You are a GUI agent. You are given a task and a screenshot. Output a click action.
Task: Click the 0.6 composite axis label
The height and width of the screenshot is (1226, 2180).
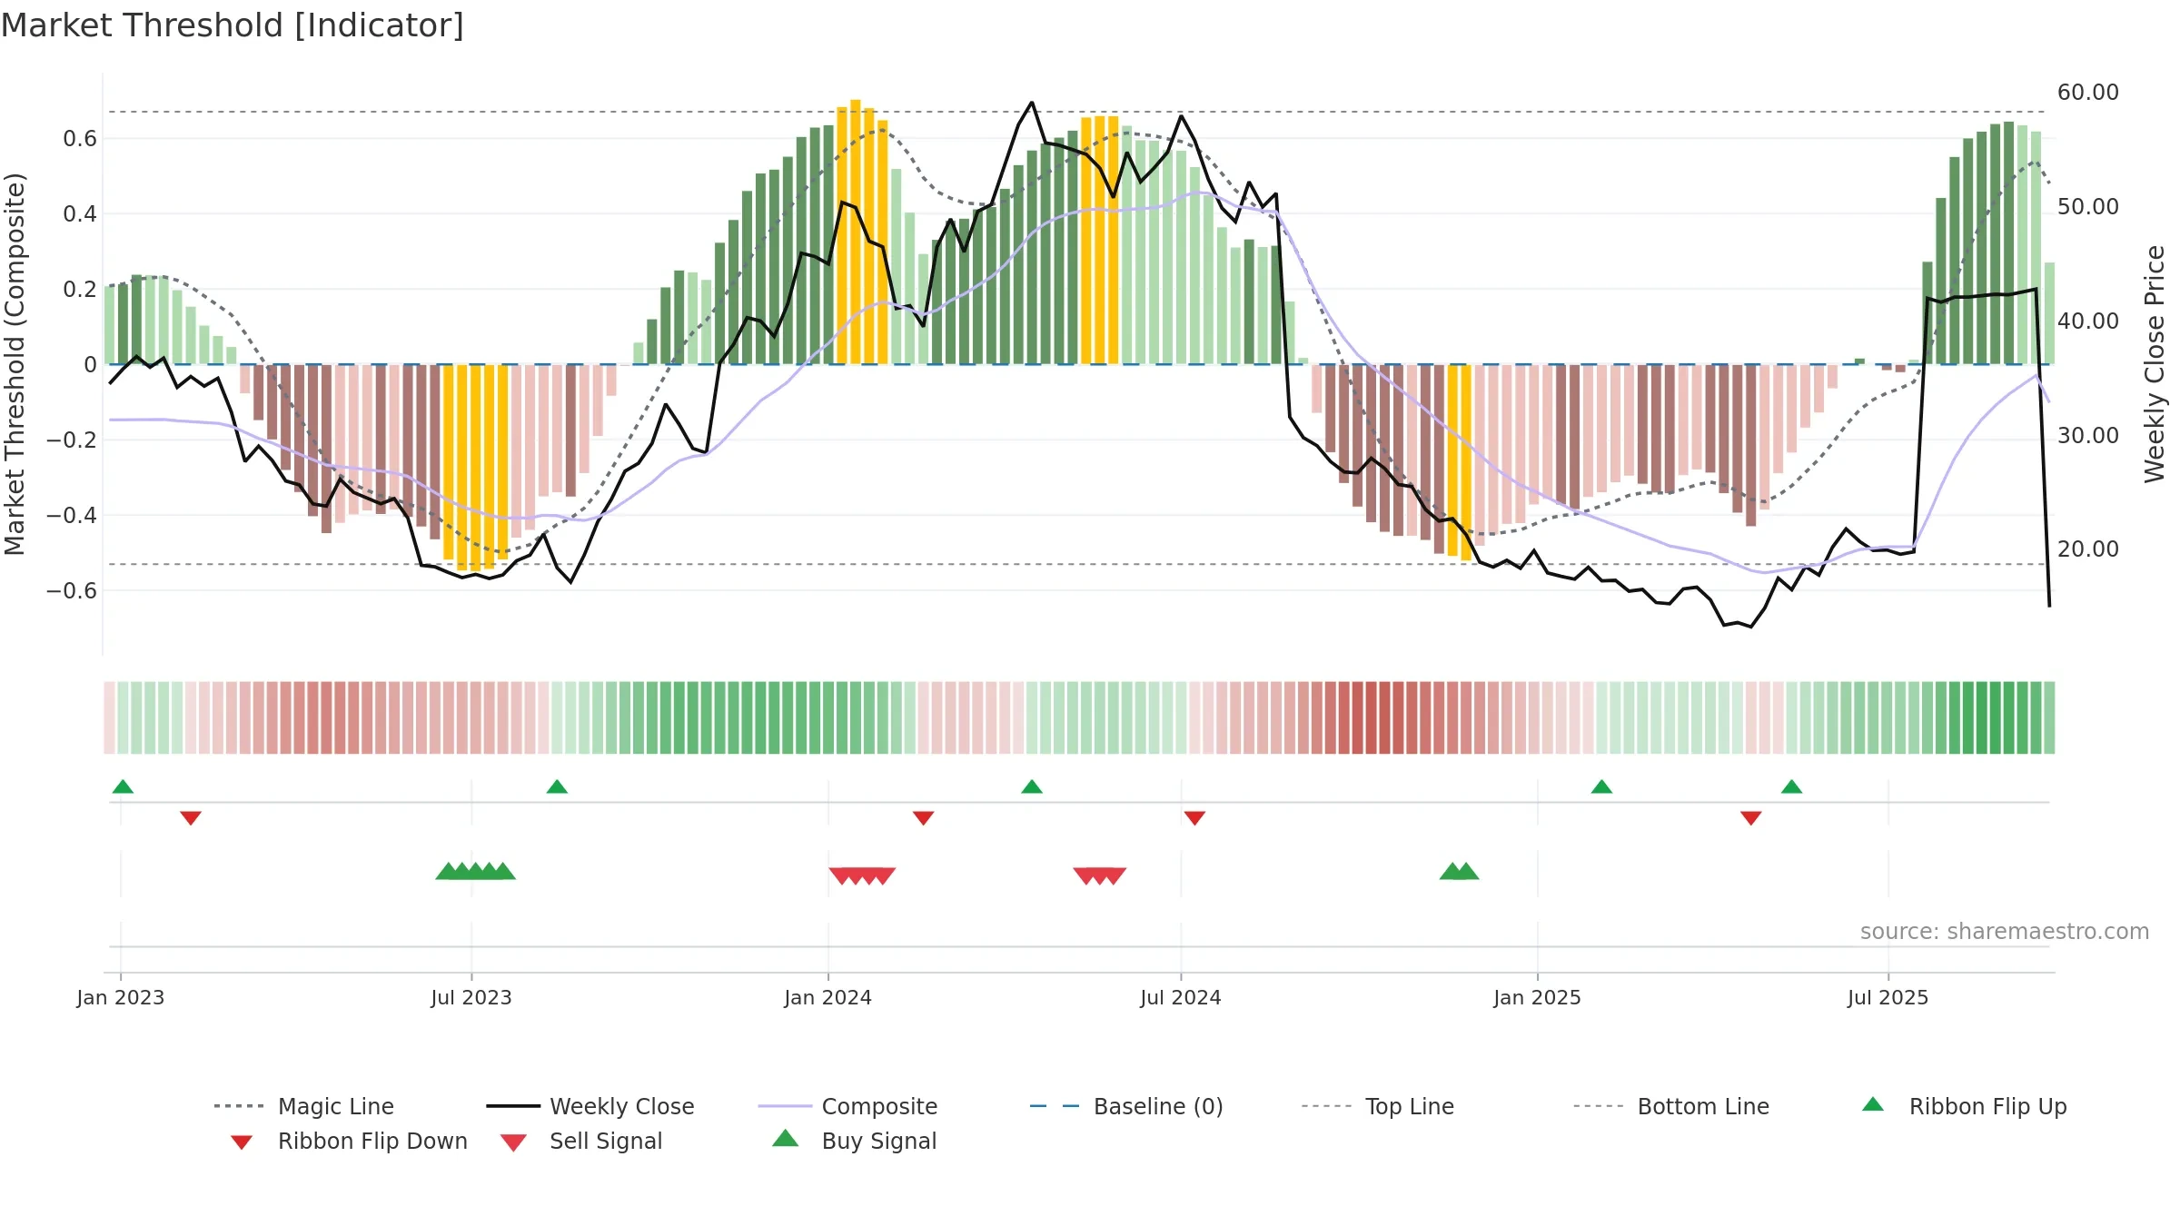coord(80,139)
